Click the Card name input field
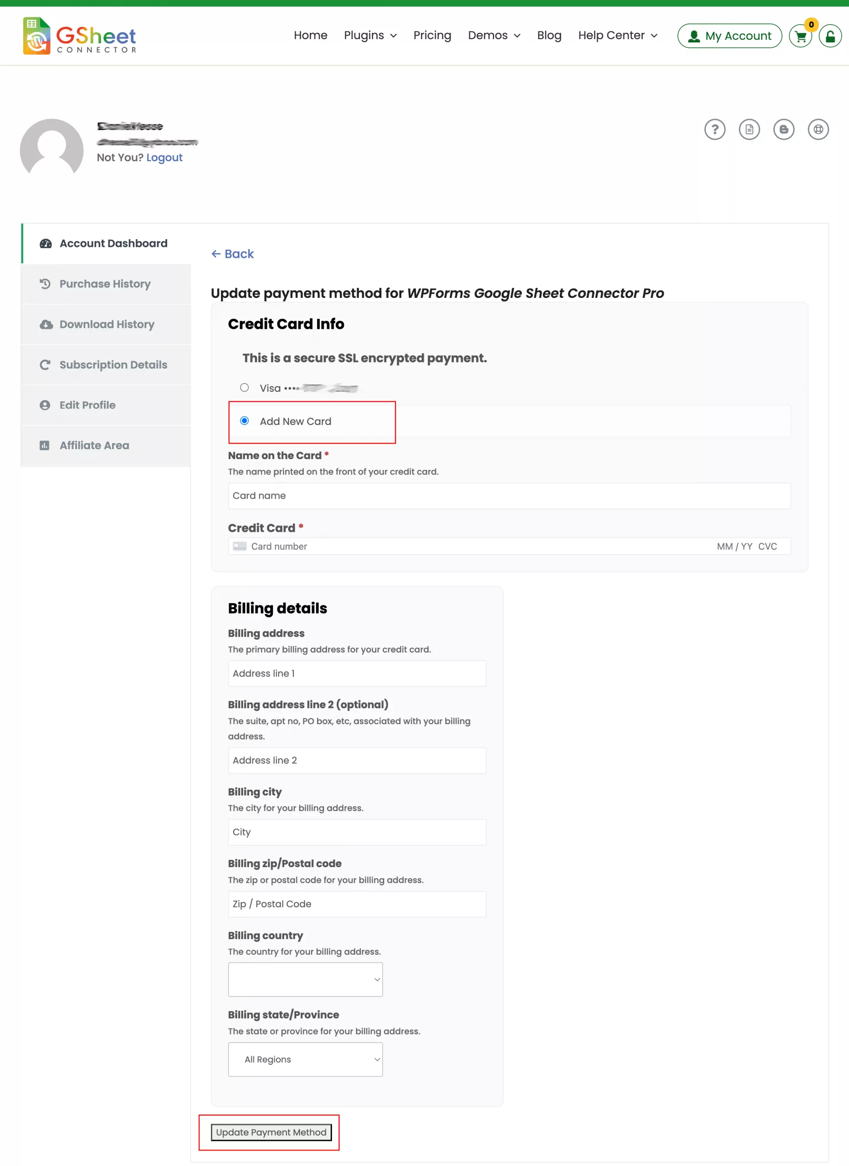The width and height of the screenshot is (849, 1166). tap(509, 496)
